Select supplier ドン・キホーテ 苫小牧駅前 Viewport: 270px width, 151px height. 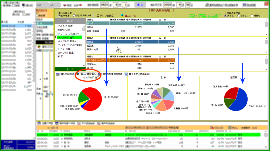[70, 45]
